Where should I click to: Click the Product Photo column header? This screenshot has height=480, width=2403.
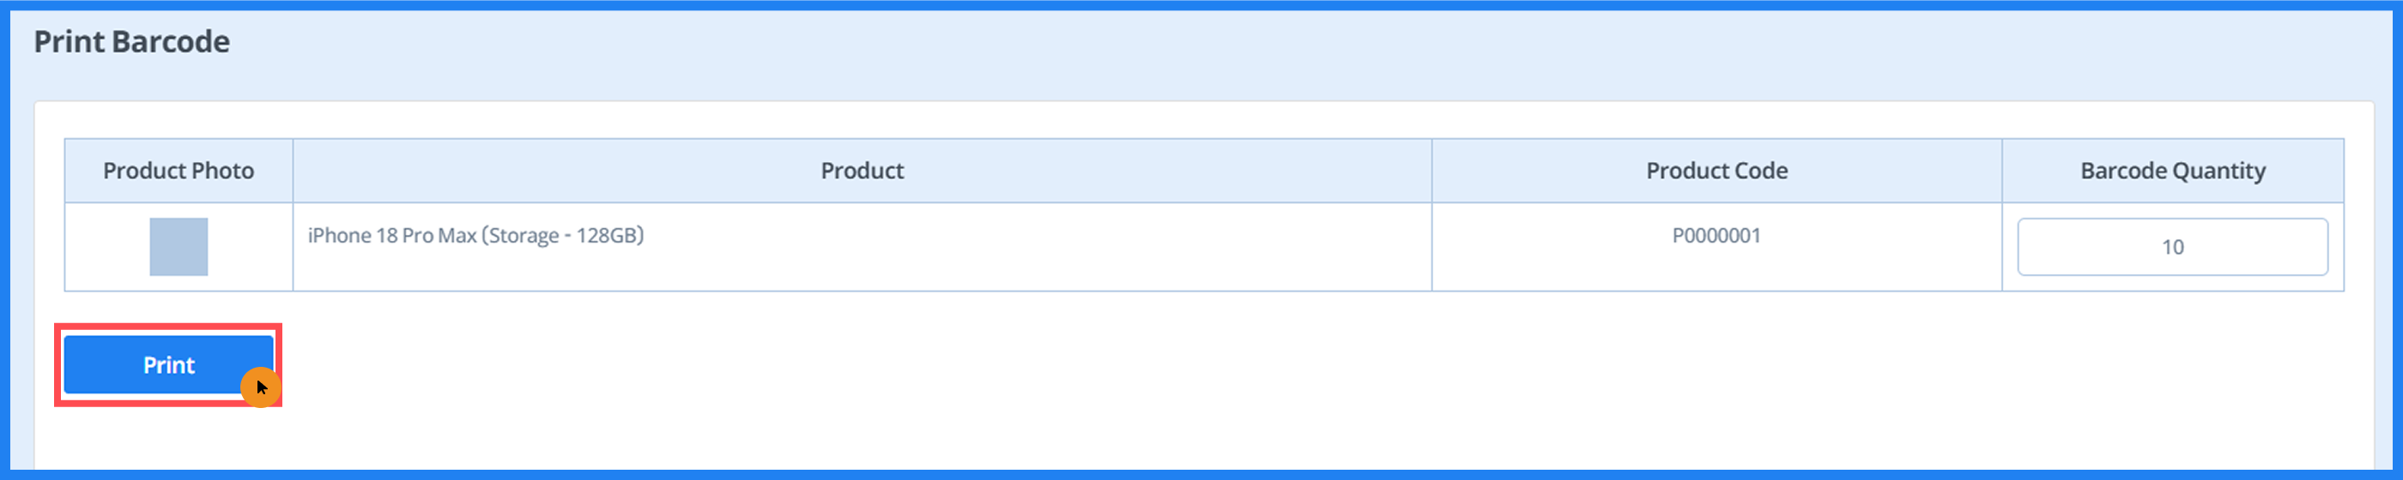pyautogui.click(x=179, y=171)
